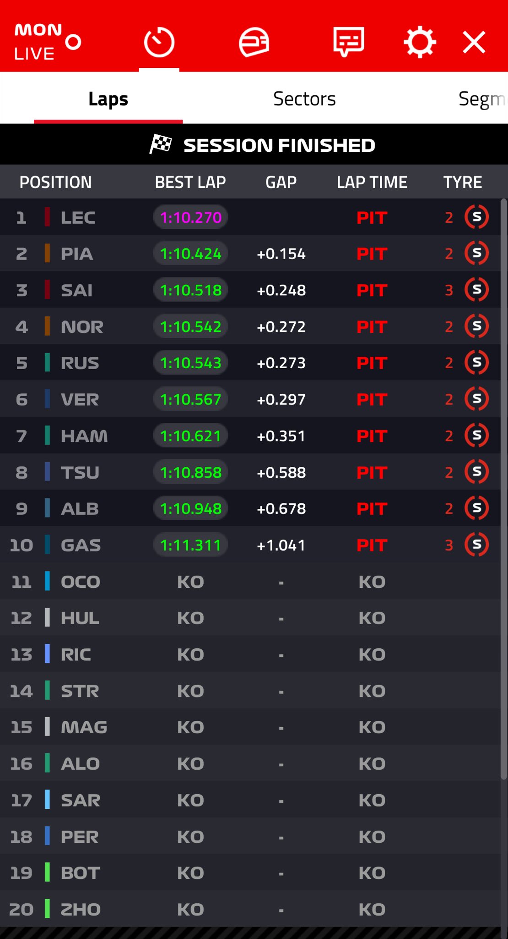Select Leclerc's purple best lap 1:10.270
Image resolution: width=508 pixels, height=939 pixels.
point(191,217)
